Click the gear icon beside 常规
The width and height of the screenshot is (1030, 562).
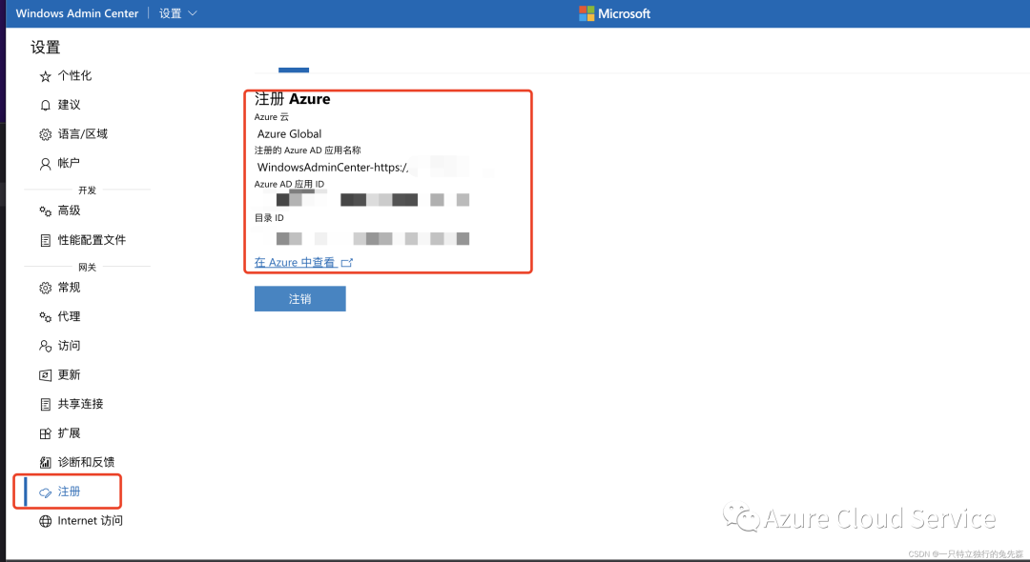tap(46, 288)
